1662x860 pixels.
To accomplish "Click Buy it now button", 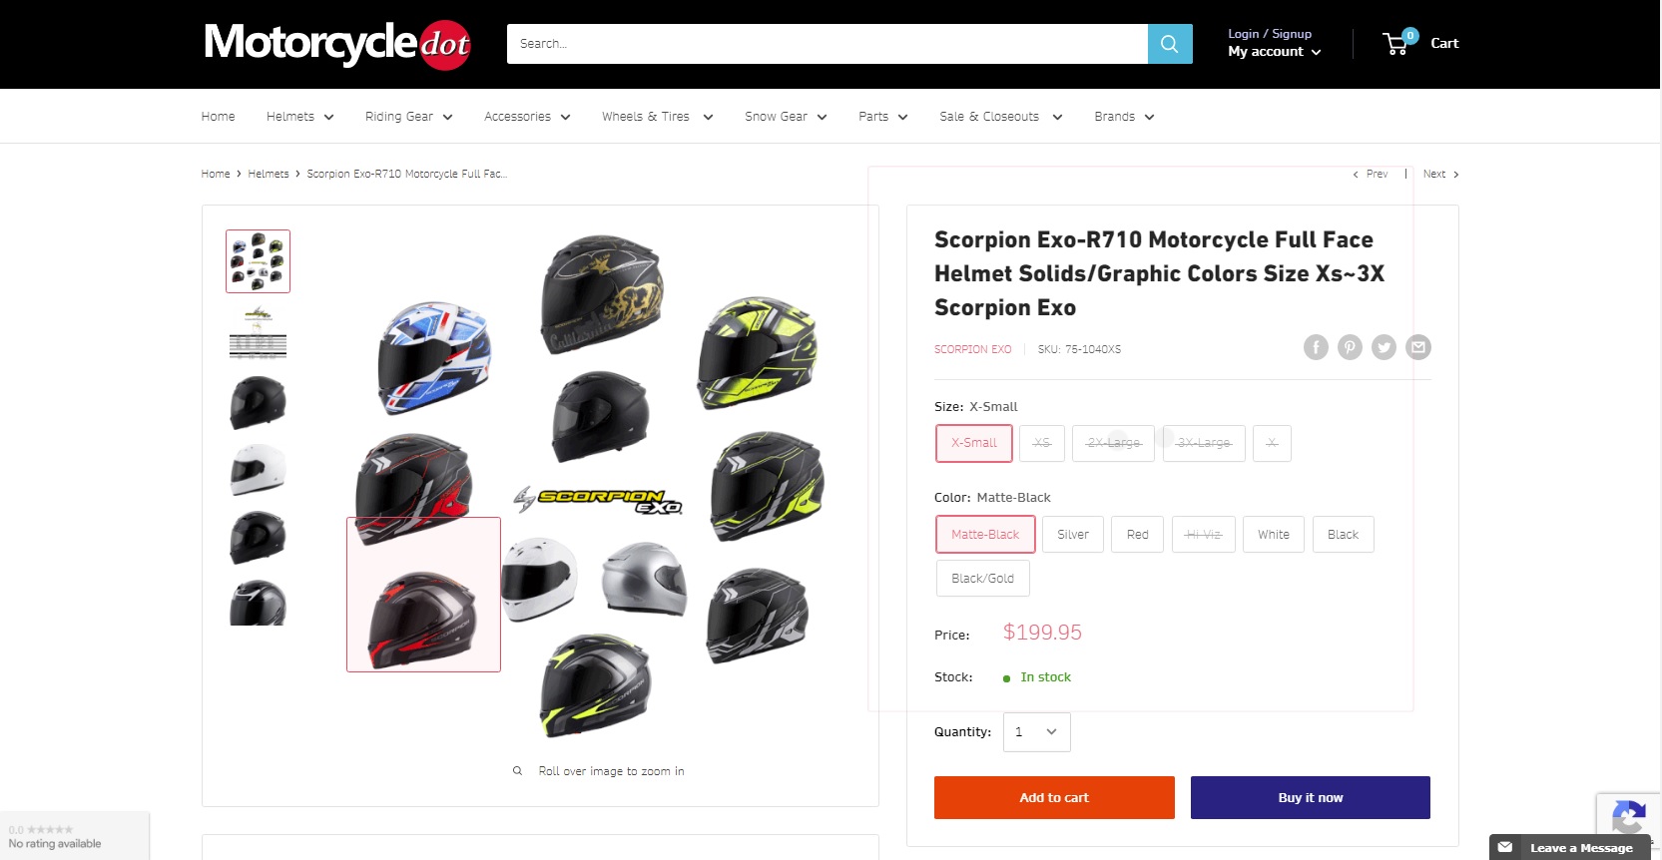I will tap(1311, 798).
